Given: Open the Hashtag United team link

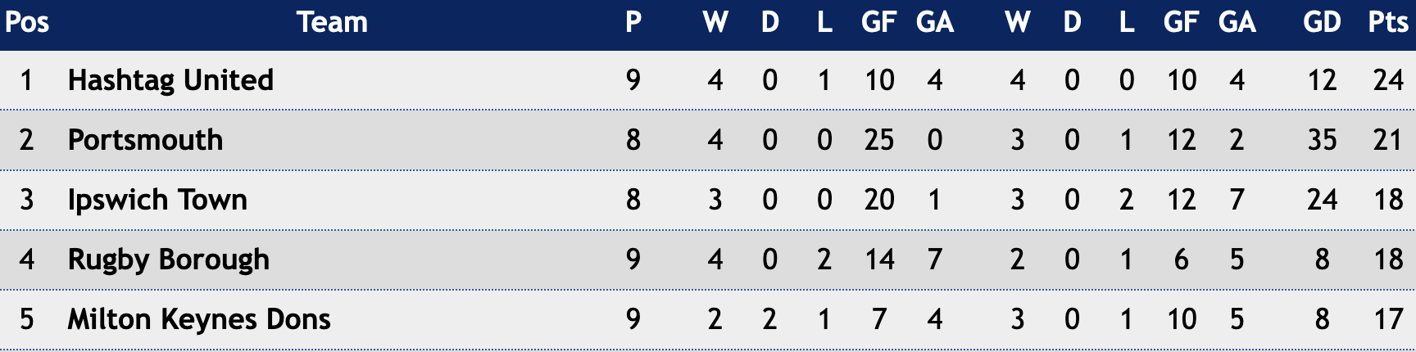Looking at the screenshot, I should (x=170, y=80).
